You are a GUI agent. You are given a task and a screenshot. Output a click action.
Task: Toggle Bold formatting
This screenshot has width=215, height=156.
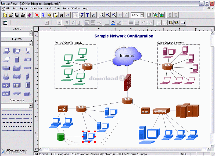click(67, 23)
